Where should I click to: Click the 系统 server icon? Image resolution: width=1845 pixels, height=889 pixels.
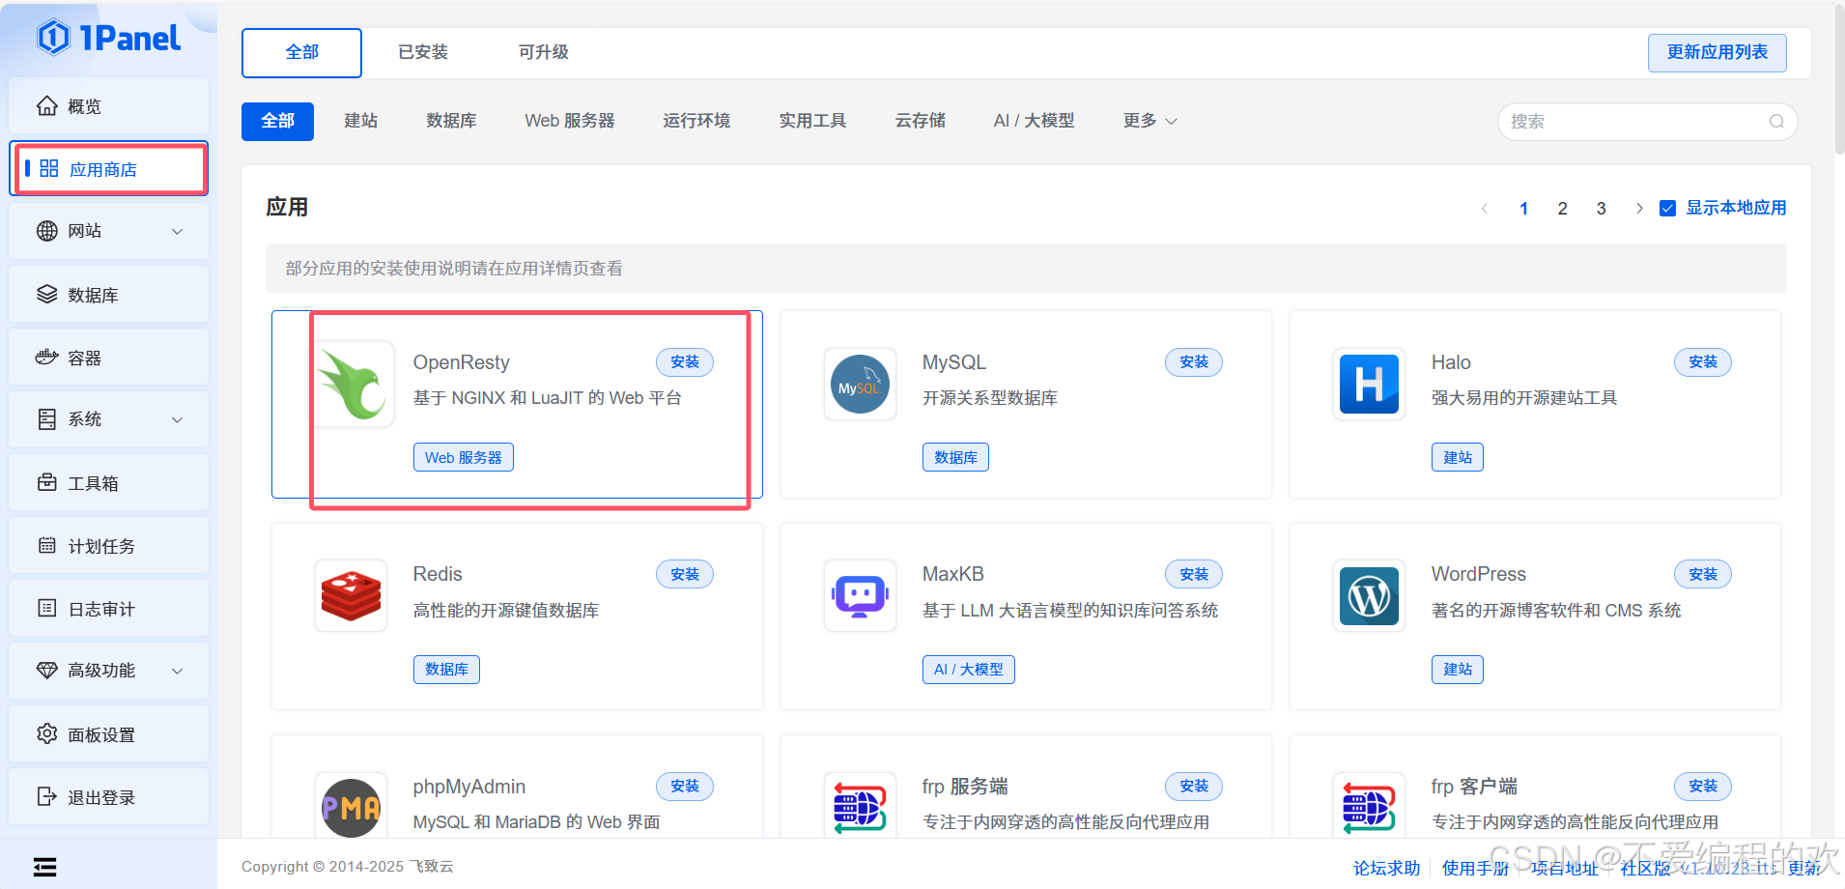(x=46, y=419)
